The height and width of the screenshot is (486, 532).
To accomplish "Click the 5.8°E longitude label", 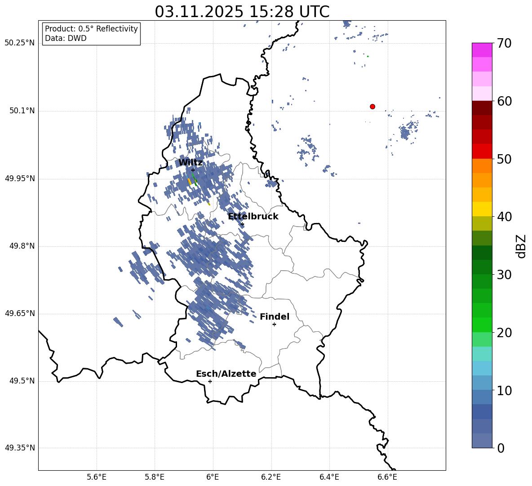I will pyautogui.click(x=155, y=477).
